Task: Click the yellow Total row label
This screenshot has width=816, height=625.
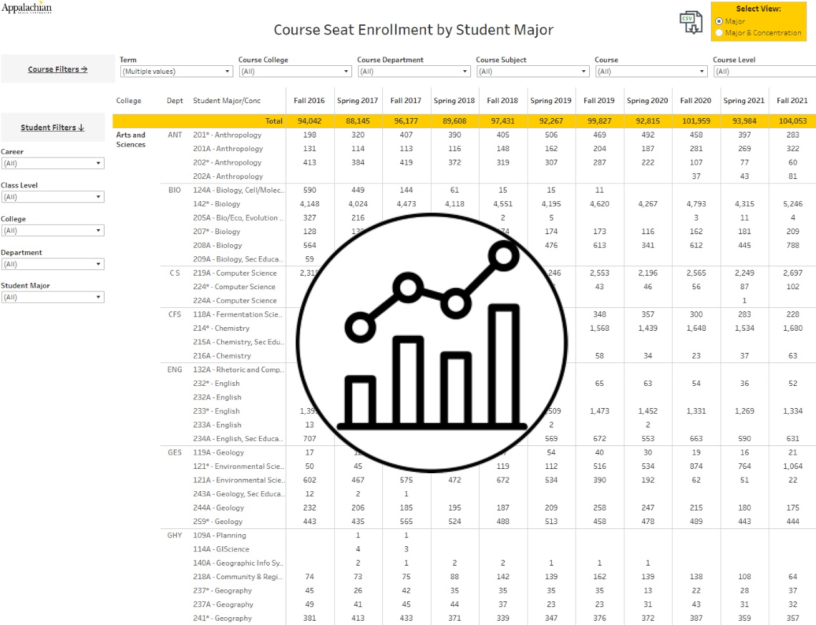Action: tap(273, 121)
